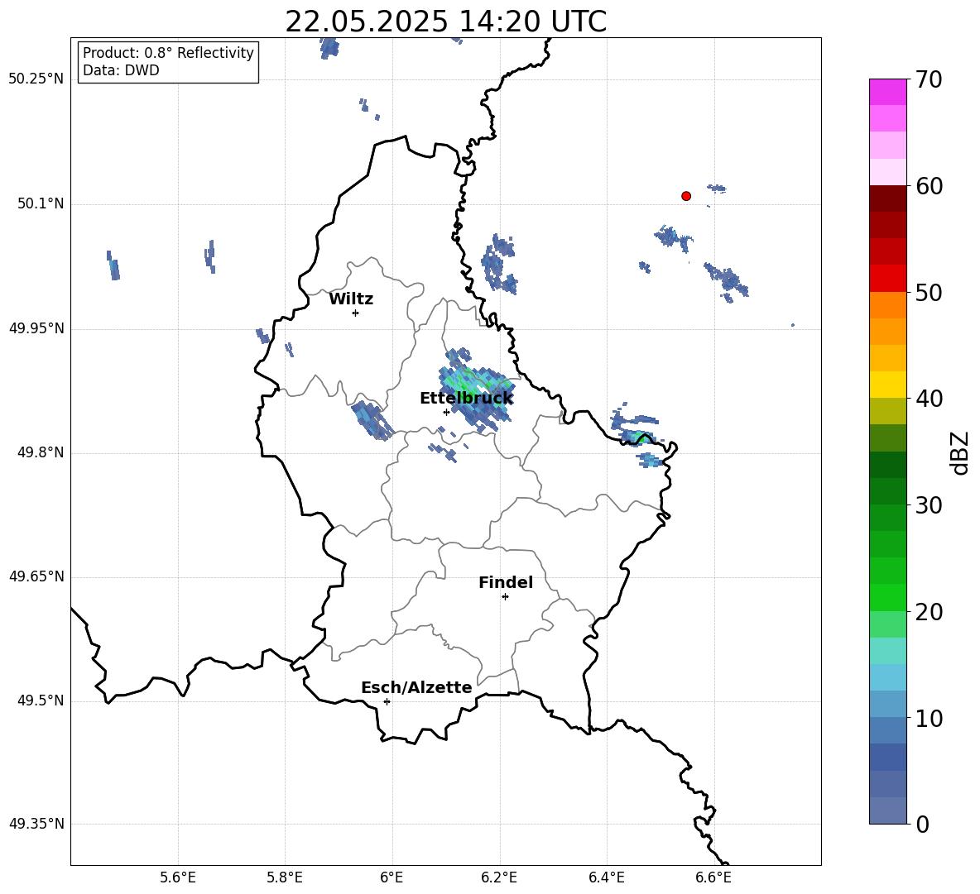Click the 6°E longitude label

[x=392, y=877]
